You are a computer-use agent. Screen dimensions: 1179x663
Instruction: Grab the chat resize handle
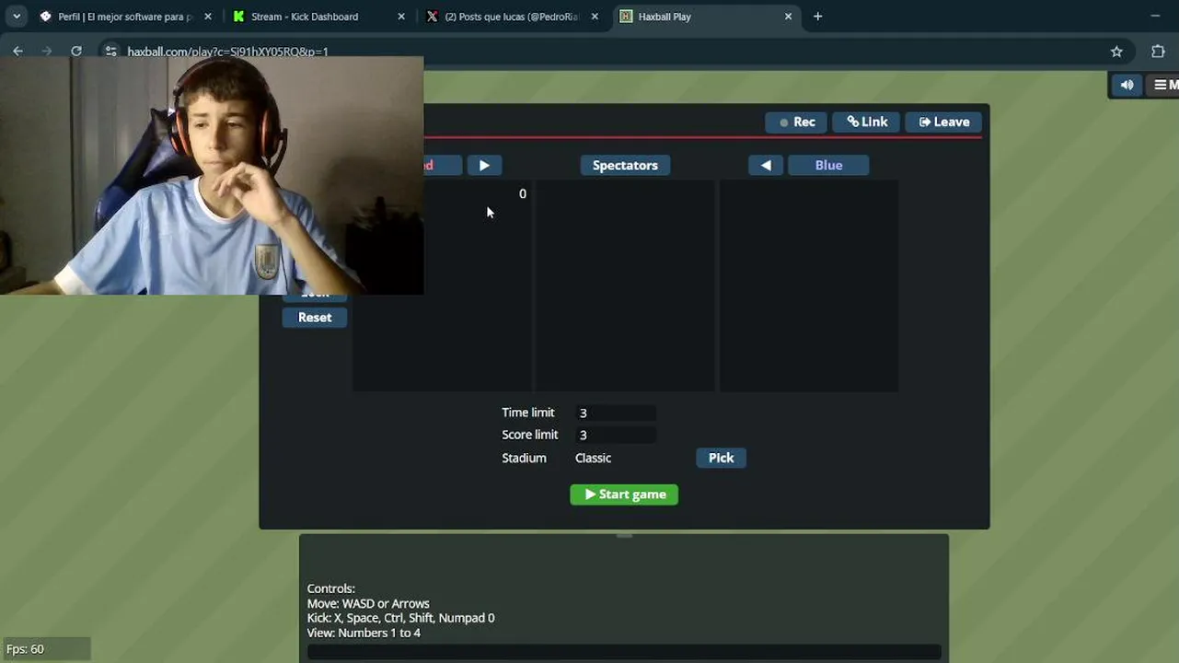click(624, 535)
